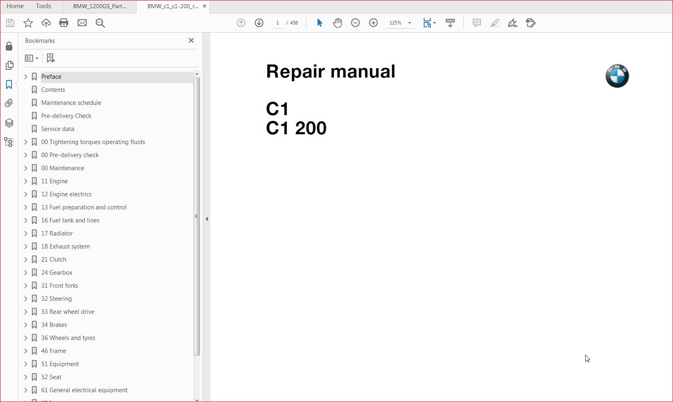Screen dimensions: 673x402
Task: Add a sticky note comment
Action: (x=476, y=23)
